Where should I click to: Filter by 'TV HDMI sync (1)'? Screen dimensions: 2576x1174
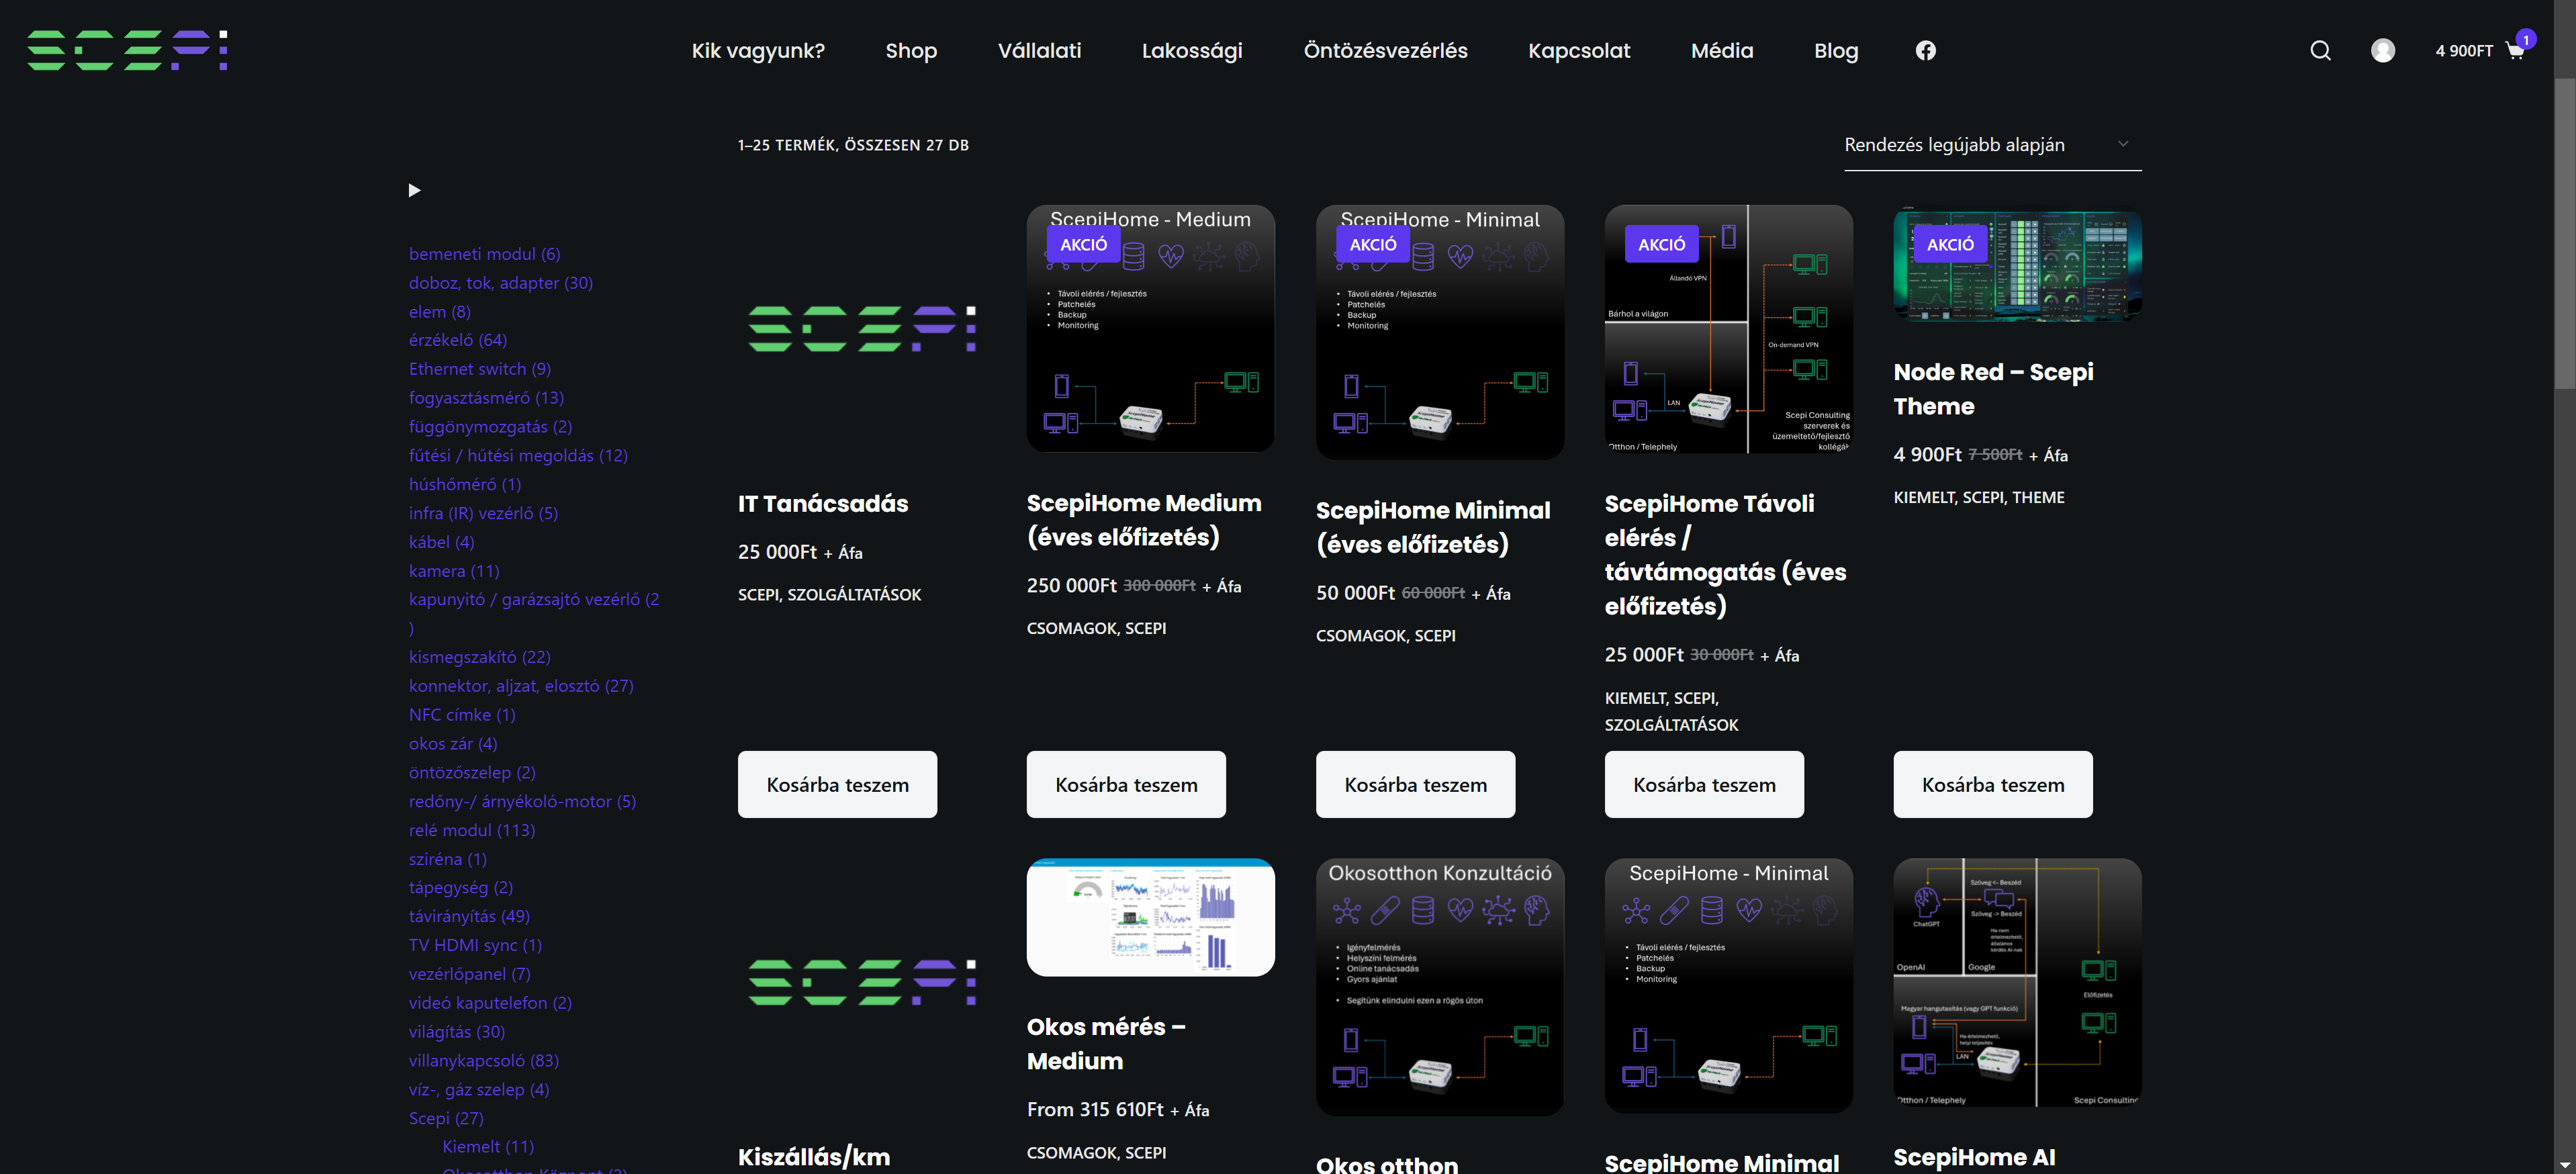(475, 945)
